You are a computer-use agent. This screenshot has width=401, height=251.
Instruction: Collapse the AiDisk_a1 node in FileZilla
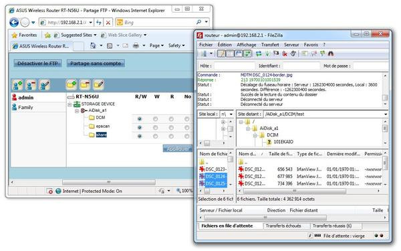(248, 129)
